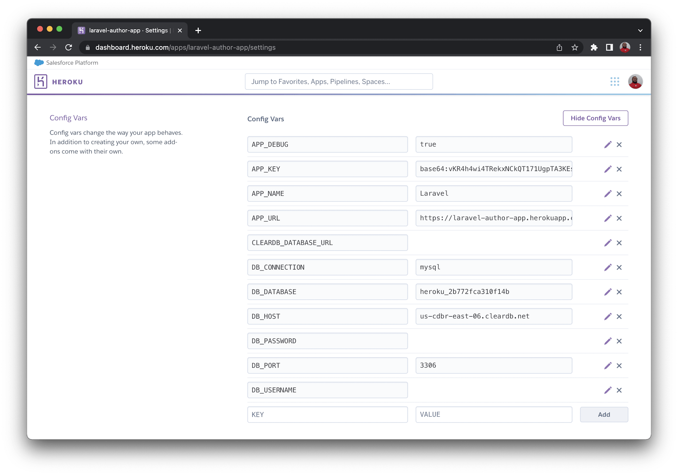Open the browser extensions puzzle icon
The height and width of the screenshot is (475, 678).
click(594, 47)
